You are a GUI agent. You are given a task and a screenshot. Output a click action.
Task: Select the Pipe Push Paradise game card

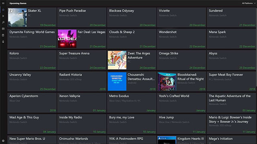pos(82,18)
